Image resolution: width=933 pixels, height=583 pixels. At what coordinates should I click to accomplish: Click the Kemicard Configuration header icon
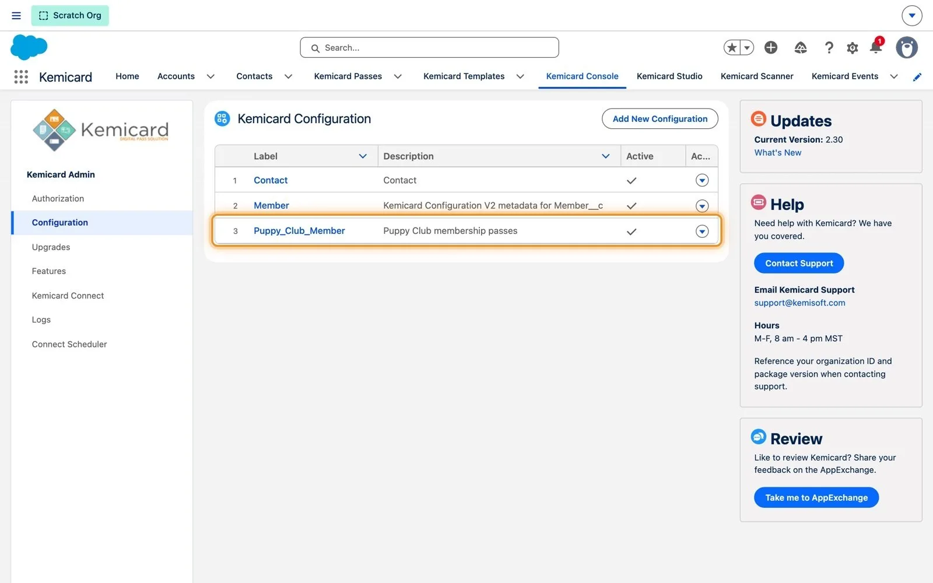[x=222, y=119]
